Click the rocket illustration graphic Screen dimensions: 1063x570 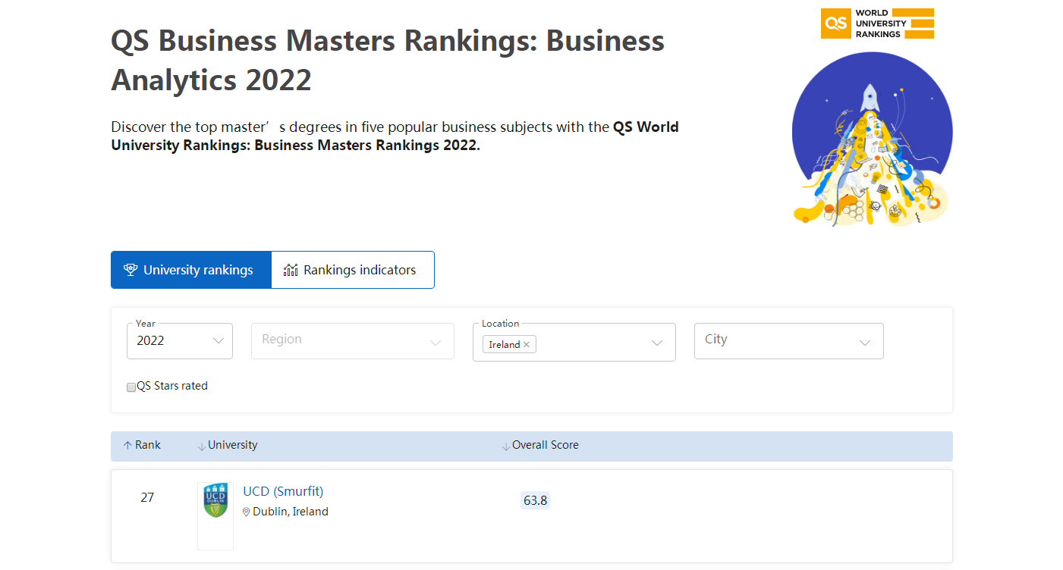[x=871, y=140]
